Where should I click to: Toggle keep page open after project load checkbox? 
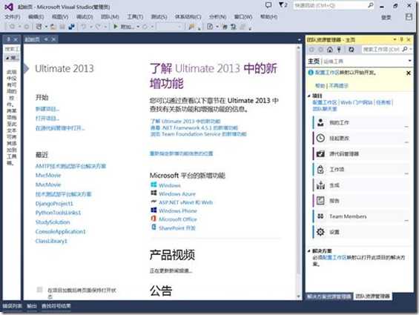coord(39,290)
